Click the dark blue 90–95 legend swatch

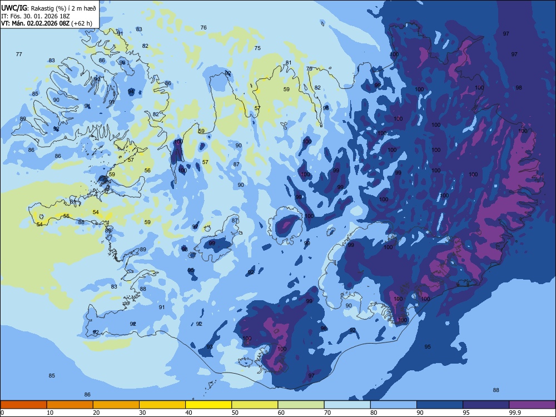[440, 405]
